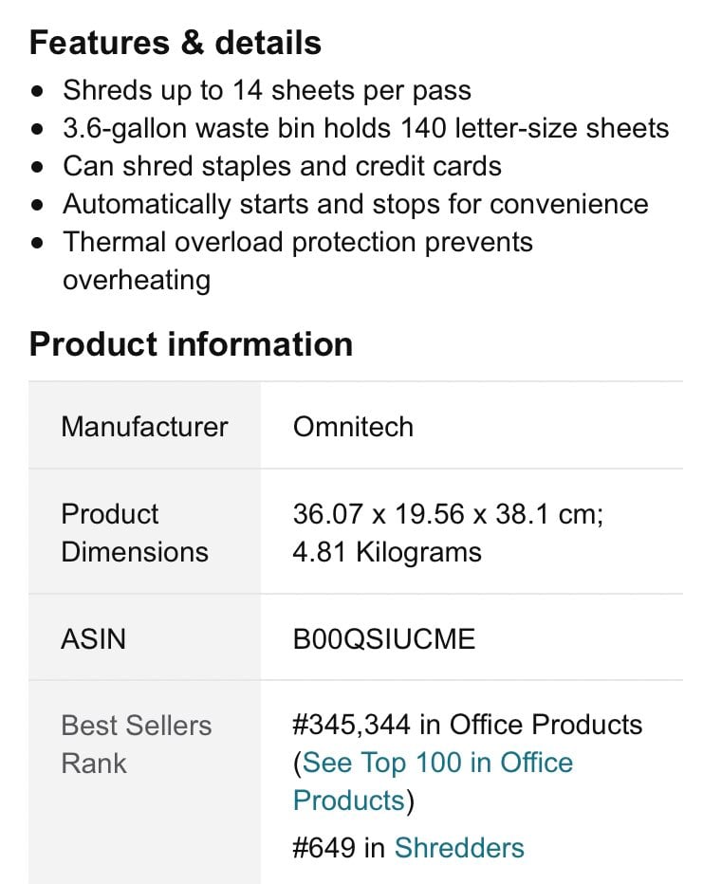This screenshot has width=703, height=884.
Task: Click the Omnitech manufacturer value
Action: pos(354,427)
